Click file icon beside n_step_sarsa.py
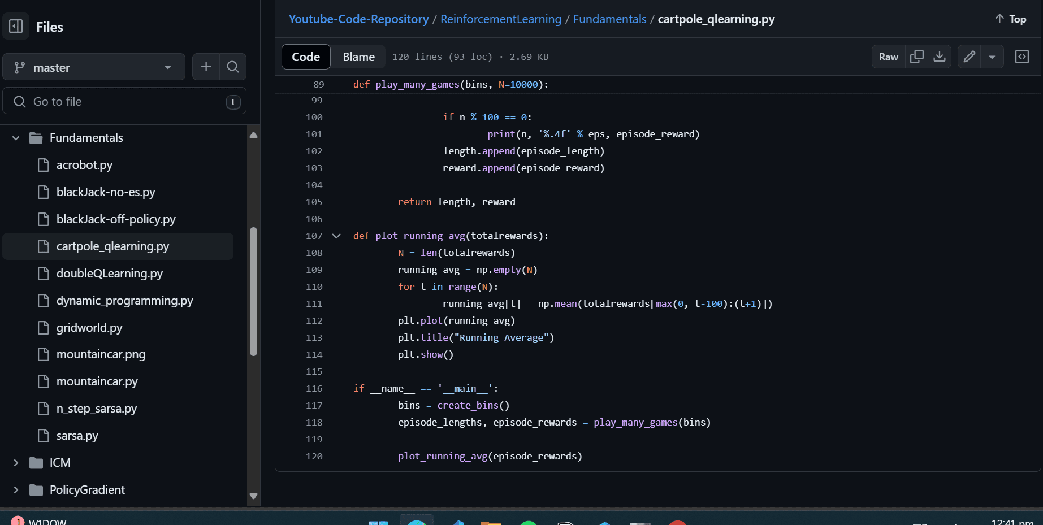This screenshot has height=525, width=1043. tap(43, 409)
